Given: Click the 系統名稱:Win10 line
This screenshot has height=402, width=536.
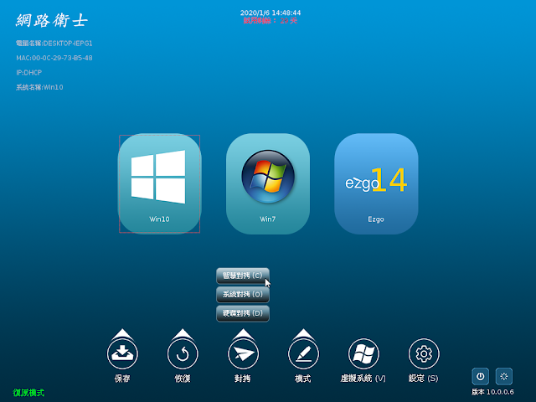Looking at the screenshot, I should pos(39,87).
